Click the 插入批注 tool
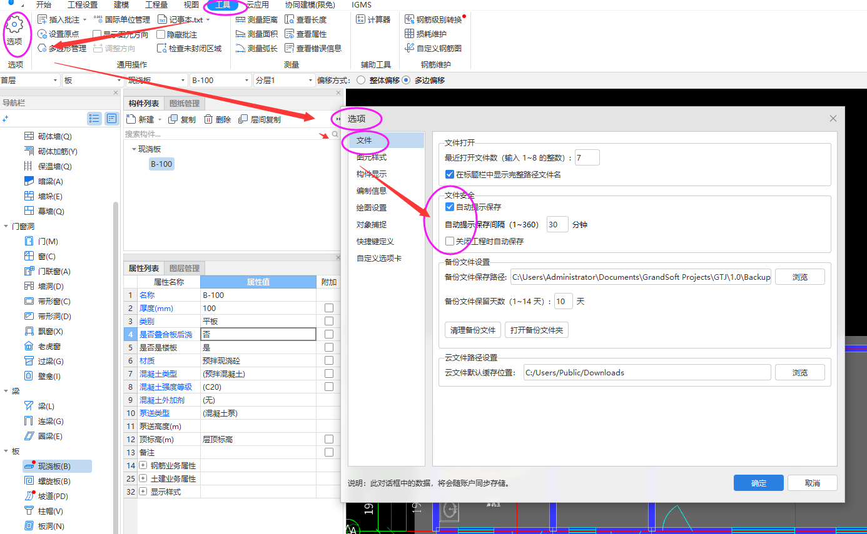The image size is (867, 534). [x=63, y=20]
